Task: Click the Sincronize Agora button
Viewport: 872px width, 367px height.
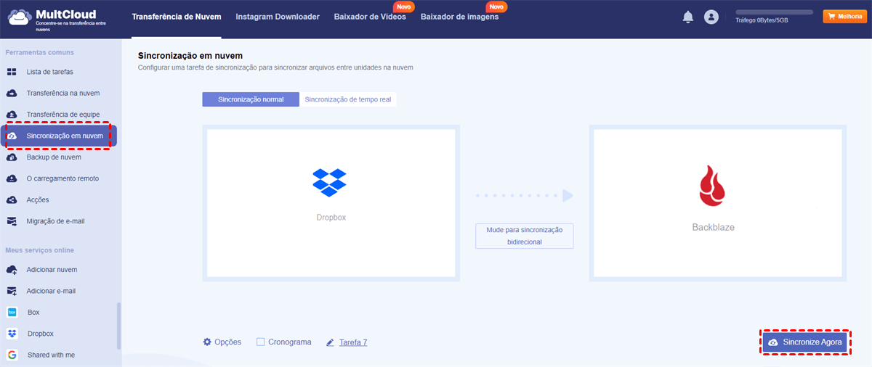Action: click(805, 342)
